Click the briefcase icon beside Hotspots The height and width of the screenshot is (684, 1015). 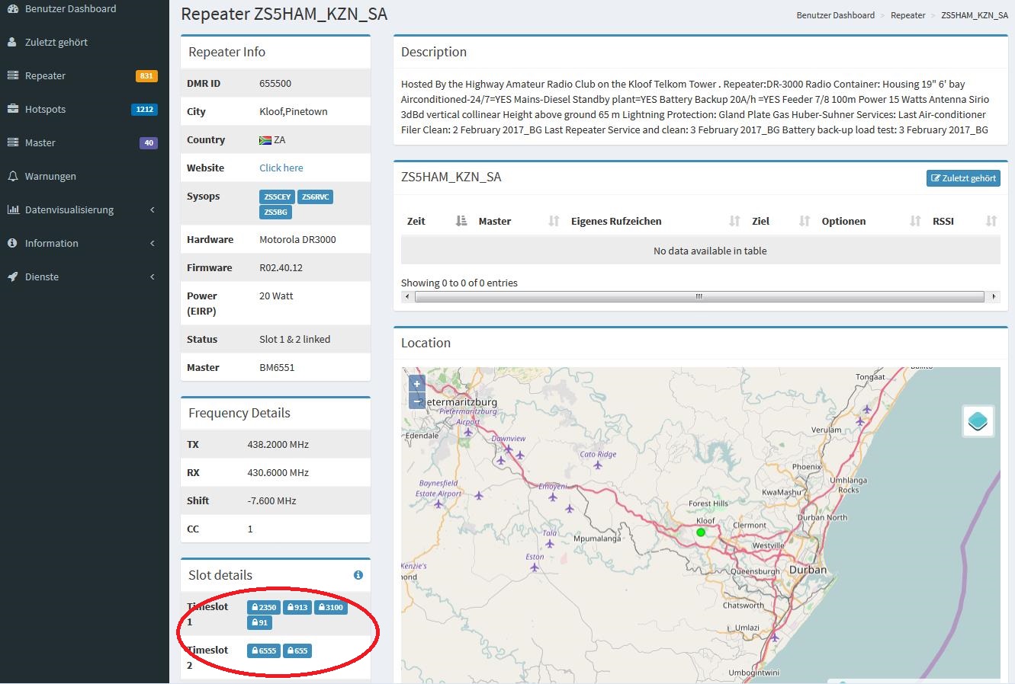(x=12, y=109)
